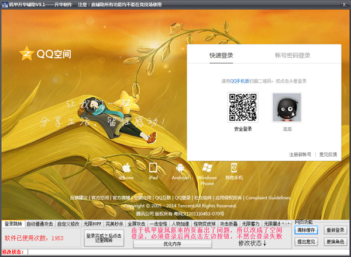
Task: Click the 龙龙 avatar to log in
Action: (287, 107)
